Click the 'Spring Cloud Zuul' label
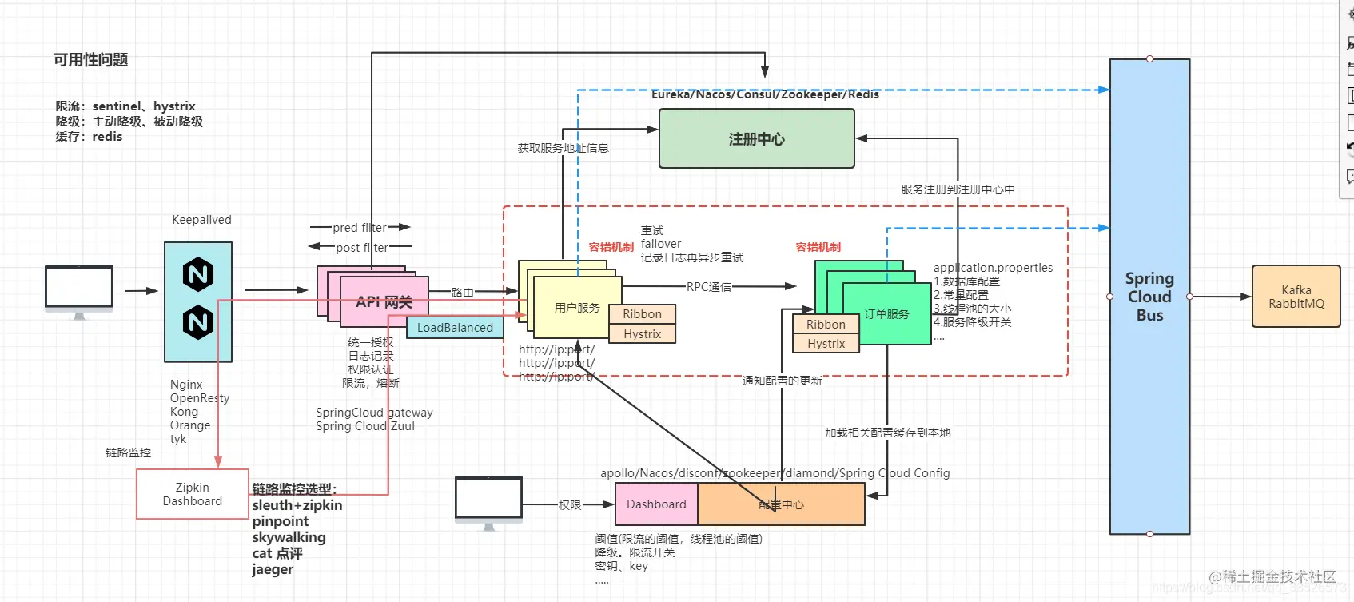 [365, 426]
